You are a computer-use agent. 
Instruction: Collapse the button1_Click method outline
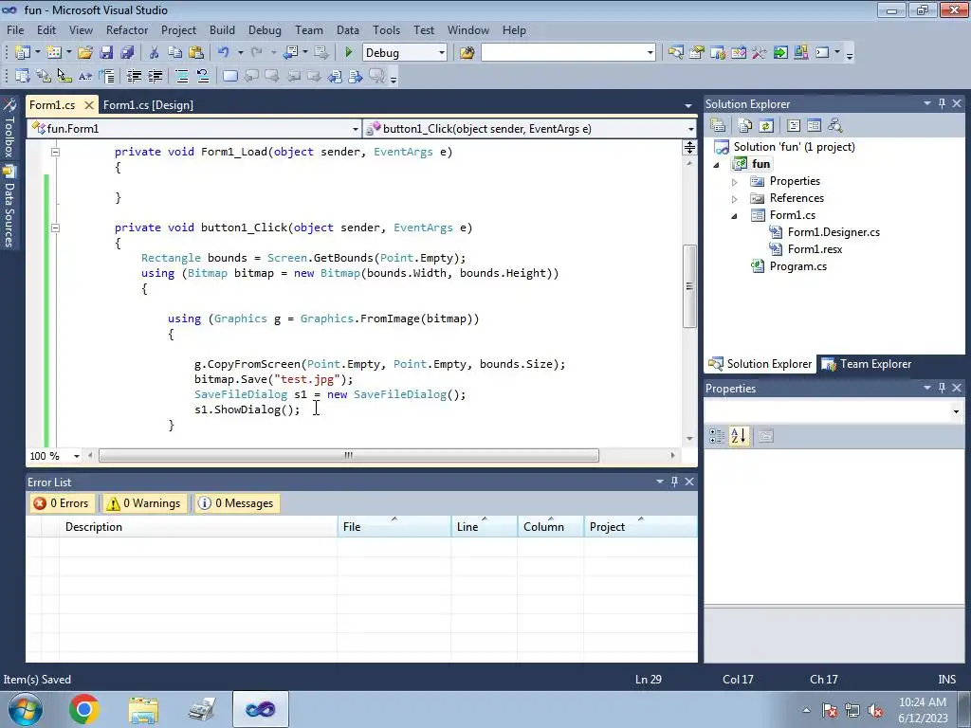55,227
